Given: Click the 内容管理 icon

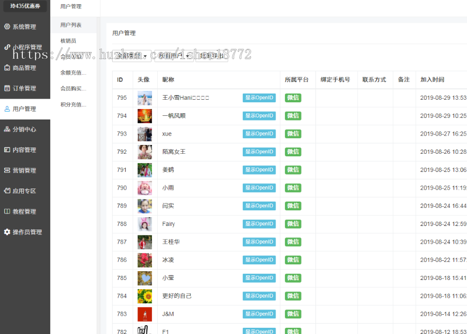Looking at the screenshot, I should click(7, 150).
